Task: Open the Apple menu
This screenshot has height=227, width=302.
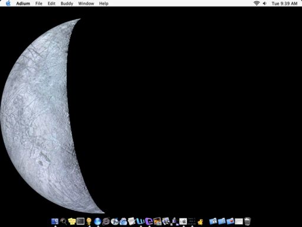Action: pos(8,3)
